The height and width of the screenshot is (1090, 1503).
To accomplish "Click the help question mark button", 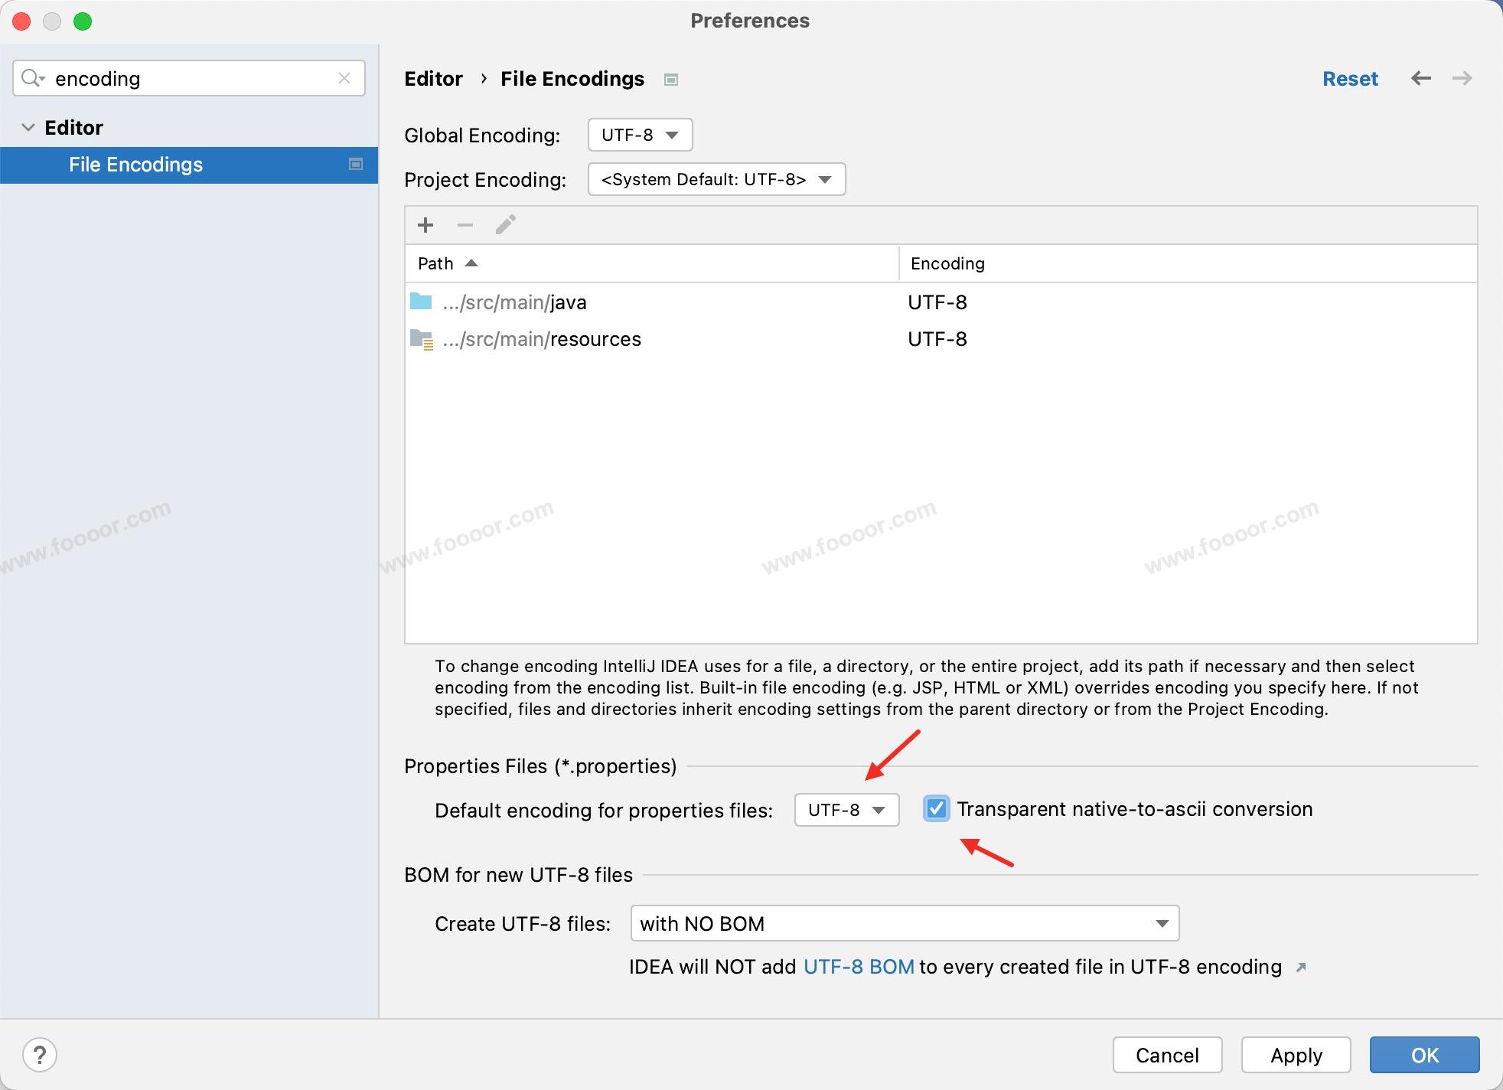I will (40, 1055).
